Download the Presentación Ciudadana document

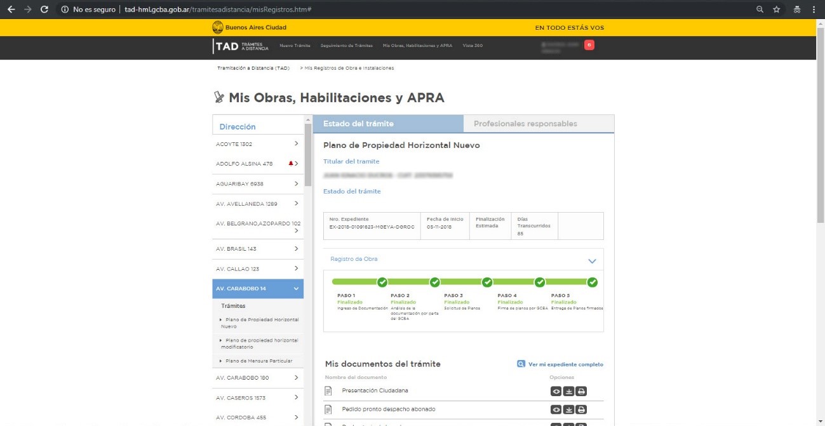569,391
